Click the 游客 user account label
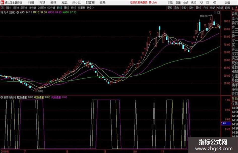 tap(227, 3)
